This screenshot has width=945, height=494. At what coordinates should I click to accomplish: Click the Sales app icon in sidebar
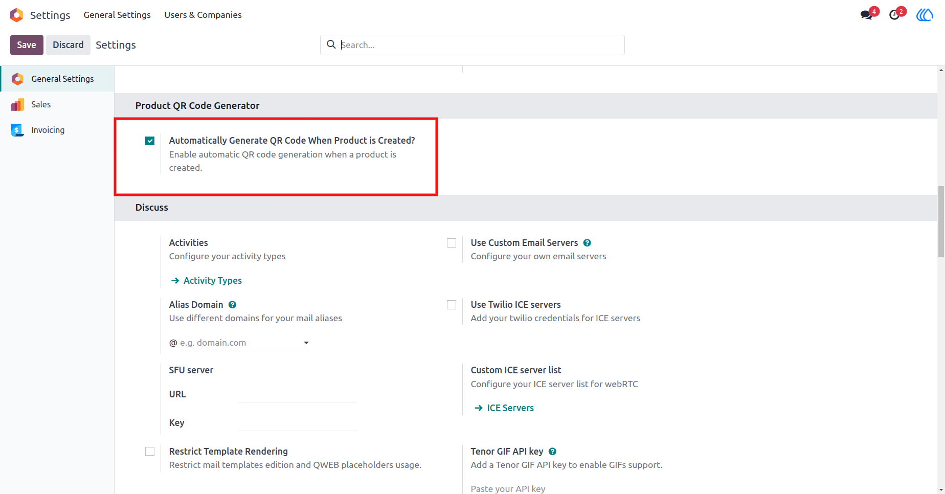(x=17, y=104)
